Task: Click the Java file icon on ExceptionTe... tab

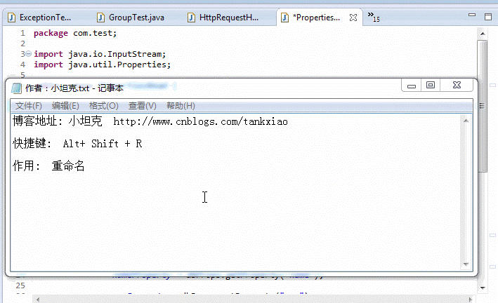Action: [x=11, y=18]
